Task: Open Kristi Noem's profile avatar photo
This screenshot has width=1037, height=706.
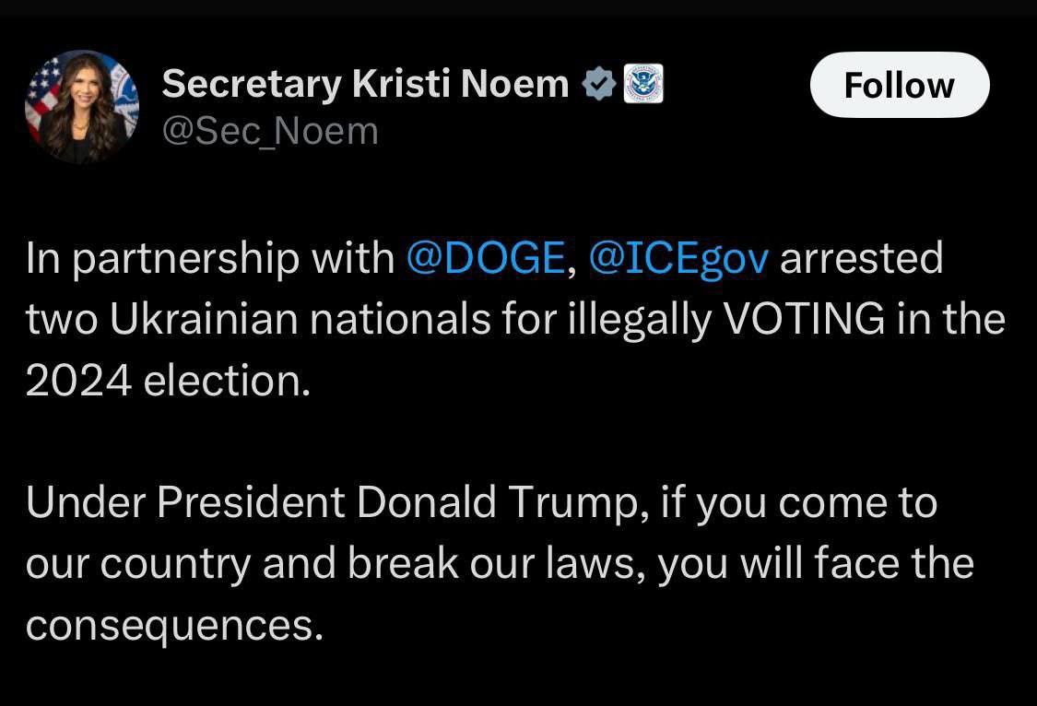Action: (x=81, y=107)
